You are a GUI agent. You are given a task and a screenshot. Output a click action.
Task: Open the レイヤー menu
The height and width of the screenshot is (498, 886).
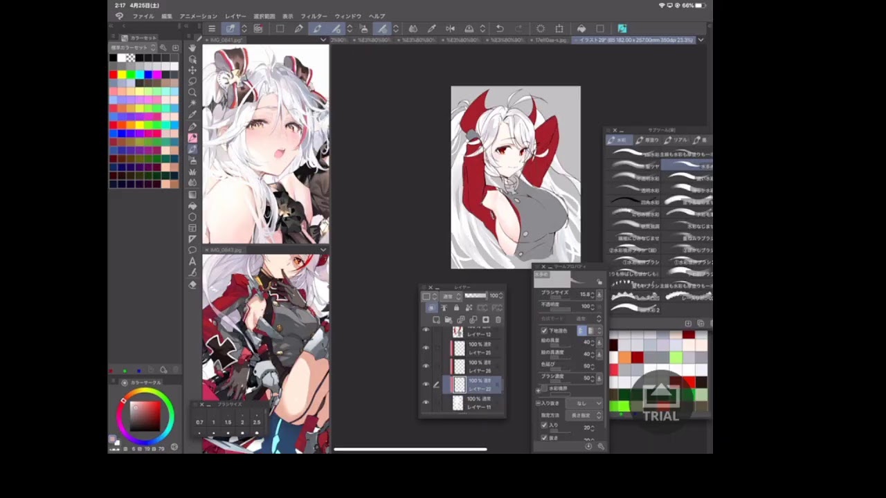point(235,16)
